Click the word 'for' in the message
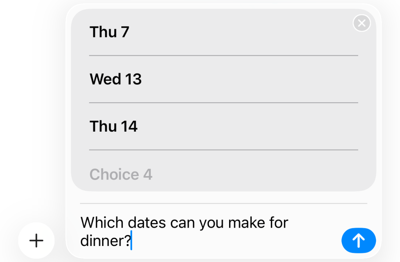Image resolution: width=400 pixels, height=262 pixels. pyautogui.click(x=278, y=223)
